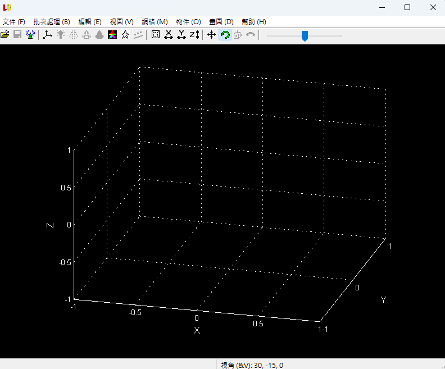Open the 批次處理 (B) menu
This screenshot has width=445, height=369.
click(52, 21)
